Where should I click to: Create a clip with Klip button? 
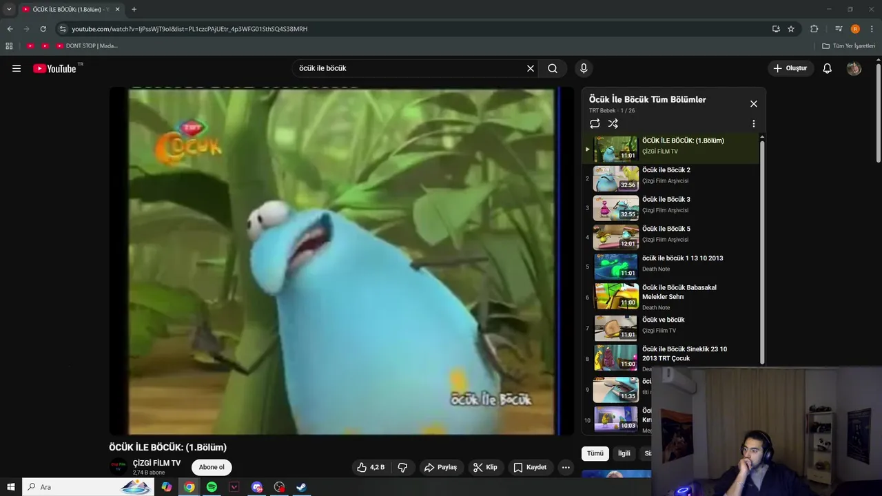click(485, 467)
